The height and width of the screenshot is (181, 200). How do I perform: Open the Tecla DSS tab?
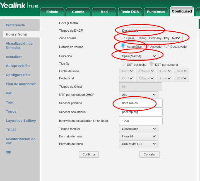pos(130,12)
